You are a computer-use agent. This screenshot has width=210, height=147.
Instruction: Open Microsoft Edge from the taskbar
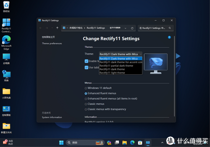pos(132,142)
